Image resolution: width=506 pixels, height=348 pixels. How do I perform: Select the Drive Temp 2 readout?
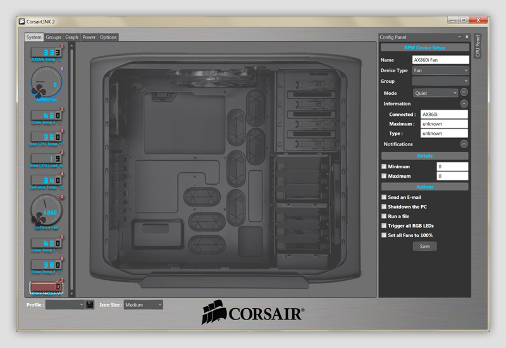point(46,264)
